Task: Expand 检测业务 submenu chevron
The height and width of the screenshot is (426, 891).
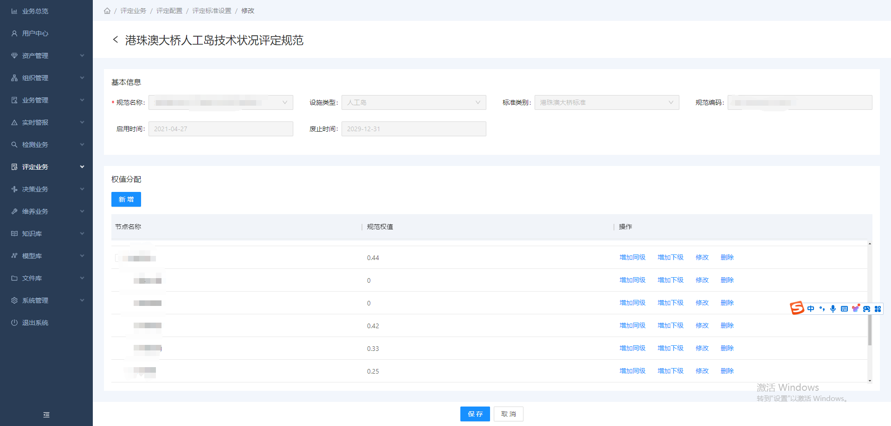Action: [82, 145]
